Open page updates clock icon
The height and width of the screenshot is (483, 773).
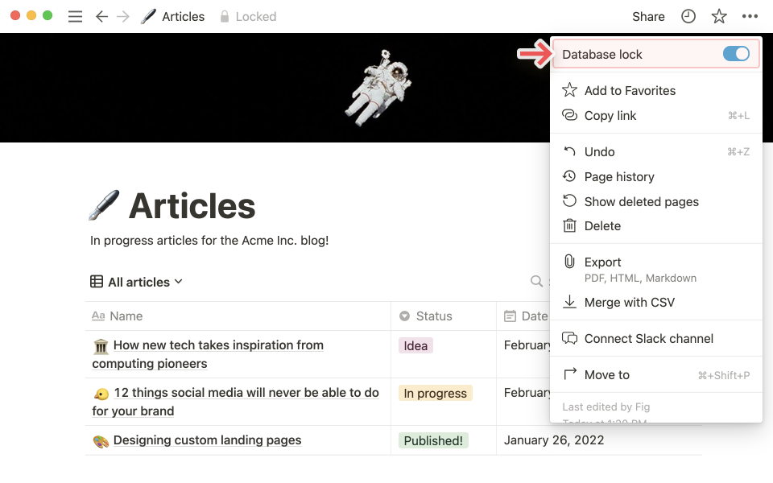pos(688,16)
